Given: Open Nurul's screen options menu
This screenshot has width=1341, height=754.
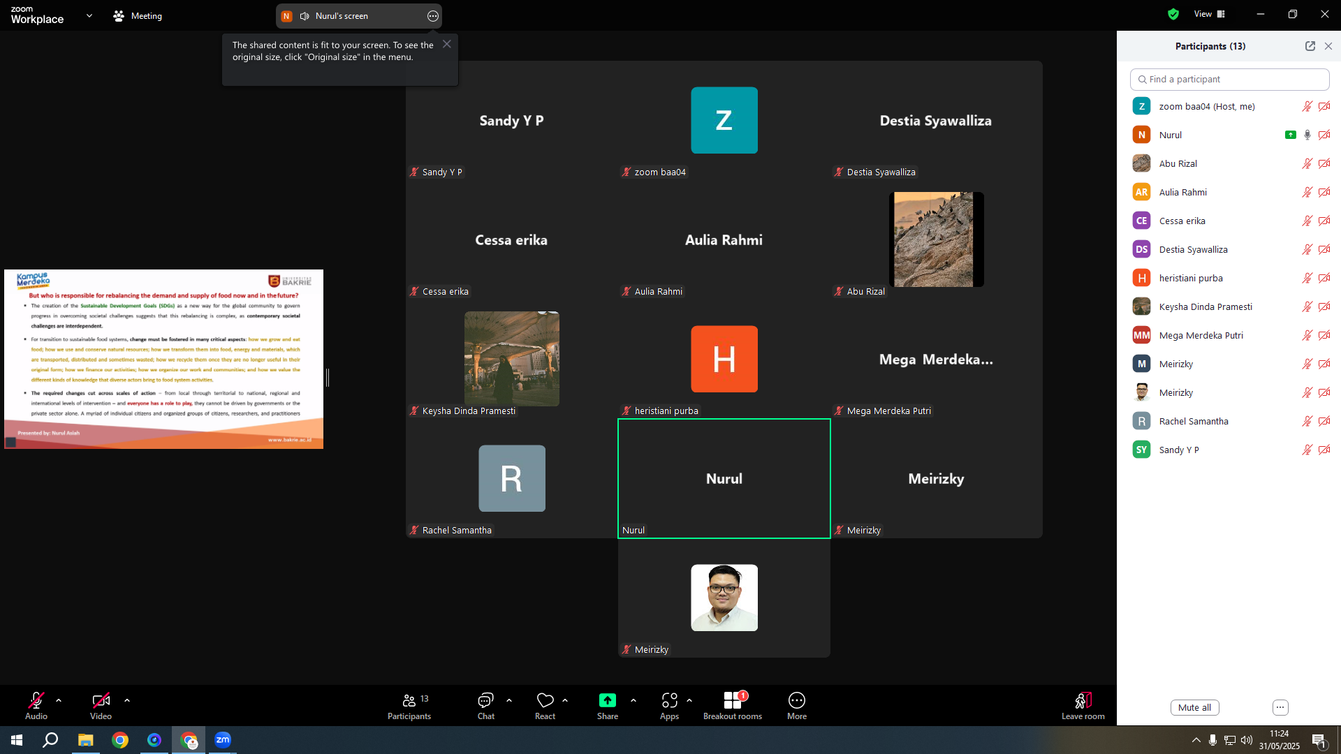Looking at the screenshot, I should 433,16.
